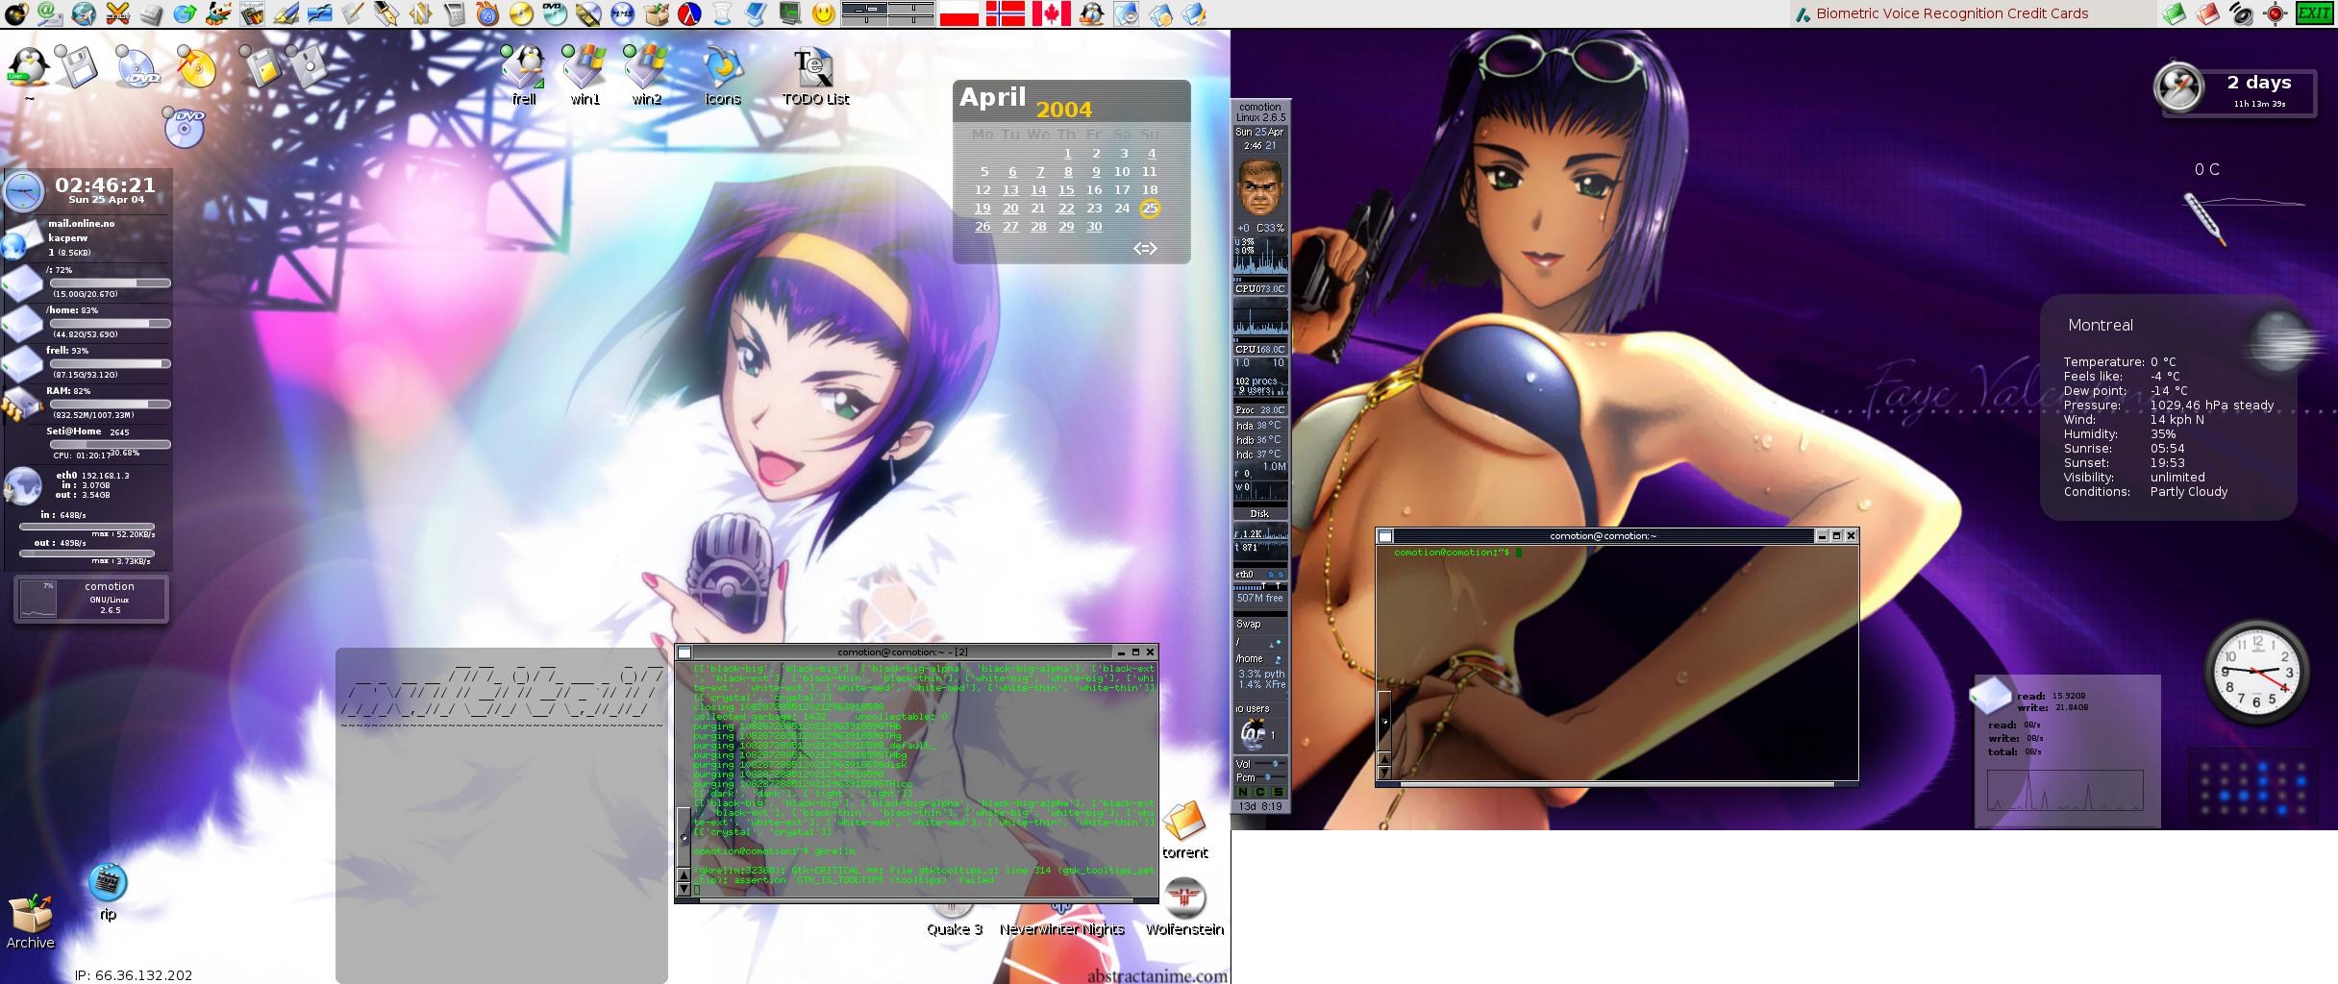Launch Wolfenstein desktop icon
Viewport: 2338px width, 984px height.
[x=1184, y=907]
